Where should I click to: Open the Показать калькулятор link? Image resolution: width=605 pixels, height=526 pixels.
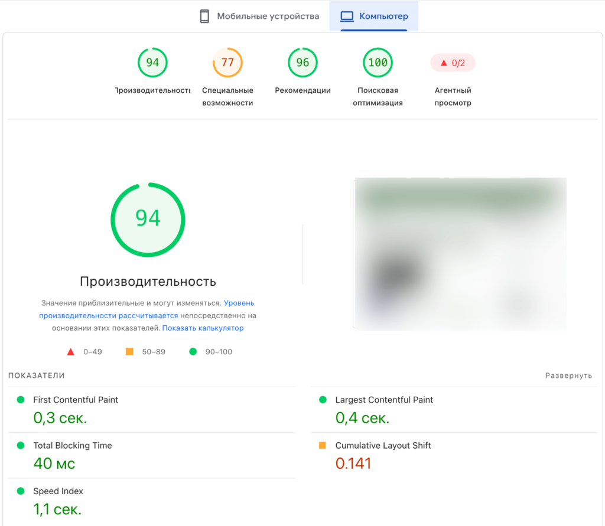pos(203,328)
